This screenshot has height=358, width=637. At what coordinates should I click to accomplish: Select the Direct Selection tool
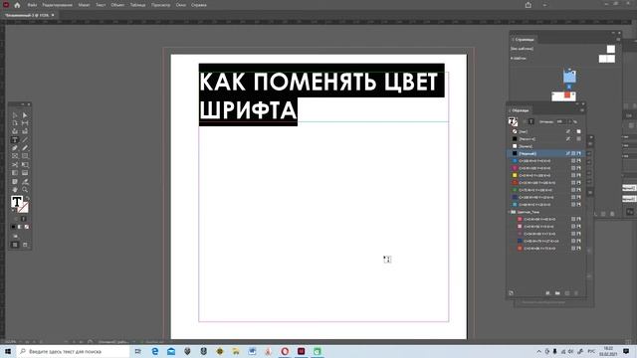coord(25,115)
